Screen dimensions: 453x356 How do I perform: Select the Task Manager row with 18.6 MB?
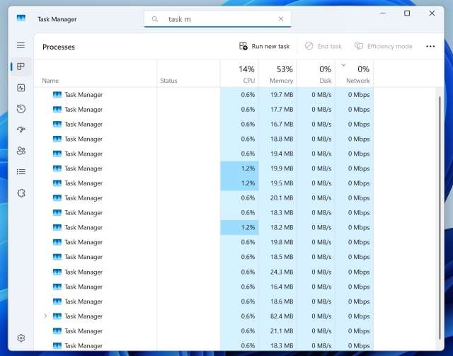(x=204, y=301)
